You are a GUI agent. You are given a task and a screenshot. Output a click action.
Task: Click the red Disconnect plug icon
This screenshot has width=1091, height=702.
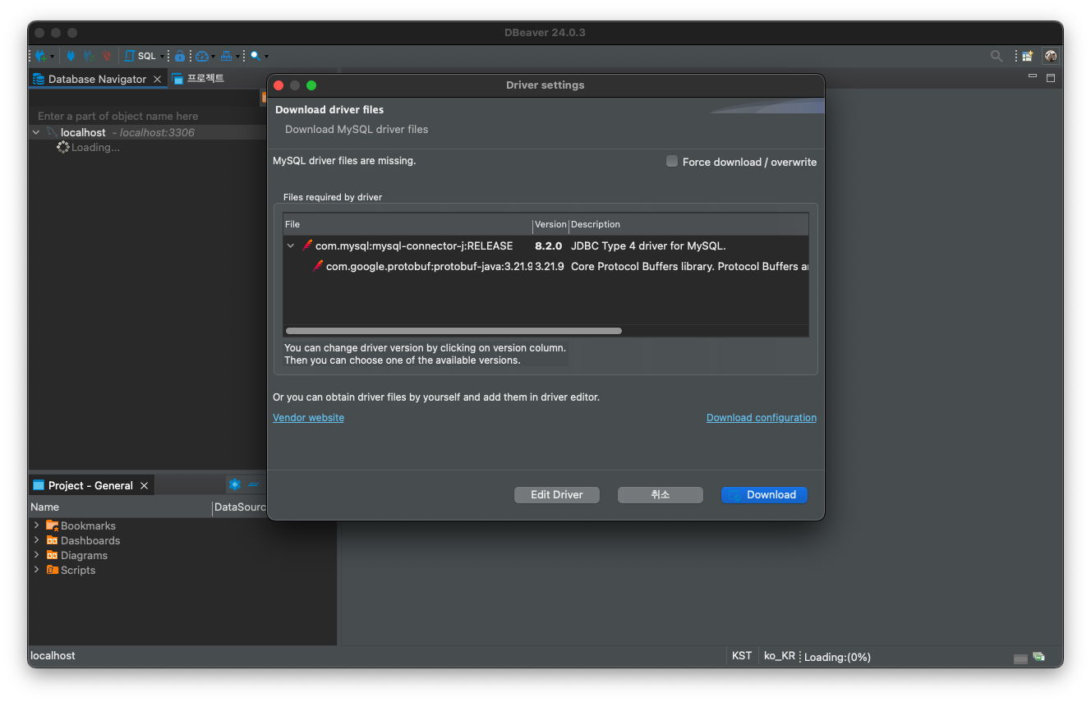[107, 56]
